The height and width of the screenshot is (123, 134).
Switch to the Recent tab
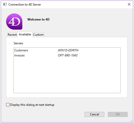click(12, 35)
